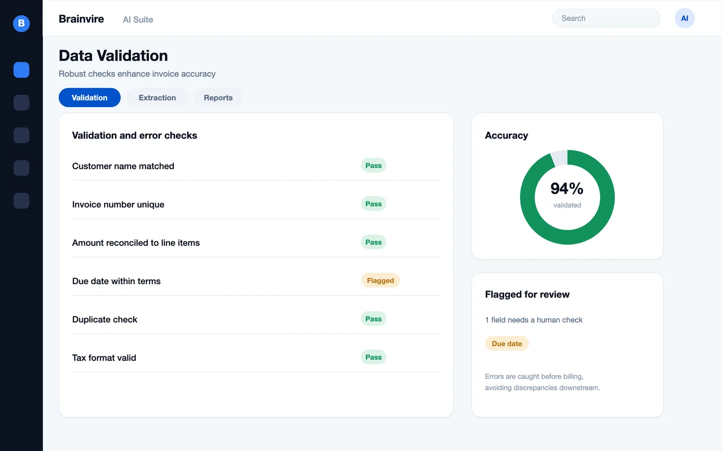This screenshot has width=722, height=451.
Task: Click the "Tax format valid" row text
Action: (x=104, y=358)
